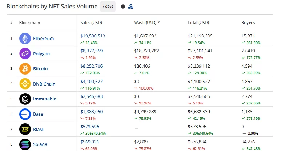Sort by the Total (USD) column header
The height and width of the screenshot is (151, 299).
(198, 23)
